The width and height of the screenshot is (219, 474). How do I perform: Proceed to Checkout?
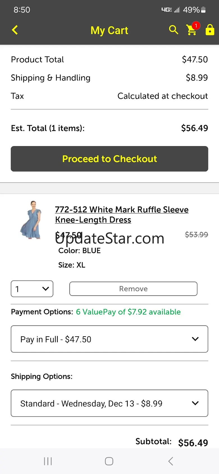[x=109, y=159]
